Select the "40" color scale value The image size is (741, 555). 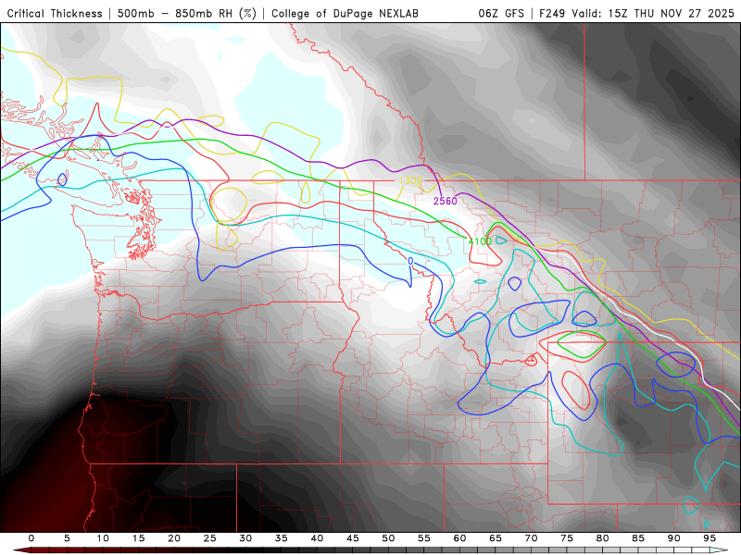317,538
